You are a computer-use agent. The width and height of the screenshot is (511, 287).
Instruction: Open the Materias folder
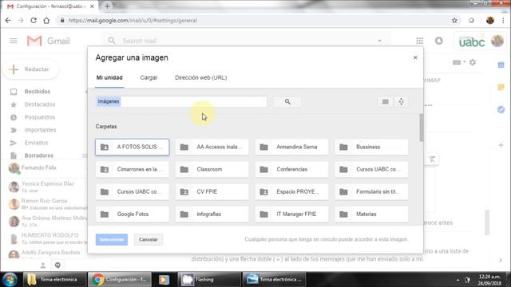[371, 214]
